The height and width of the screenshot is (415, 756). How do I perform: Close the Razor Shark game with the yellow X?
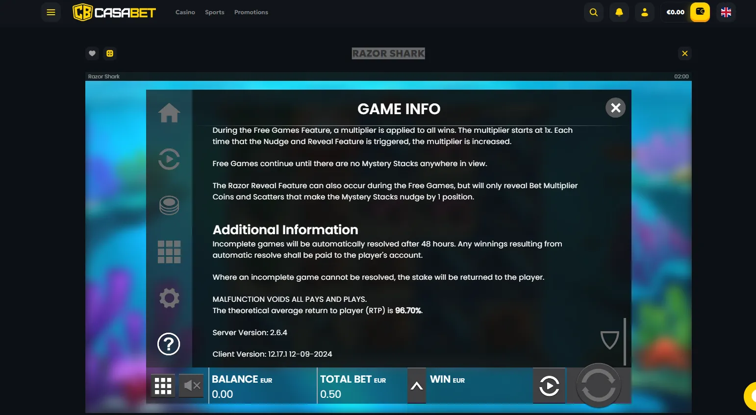coord(685,53)
